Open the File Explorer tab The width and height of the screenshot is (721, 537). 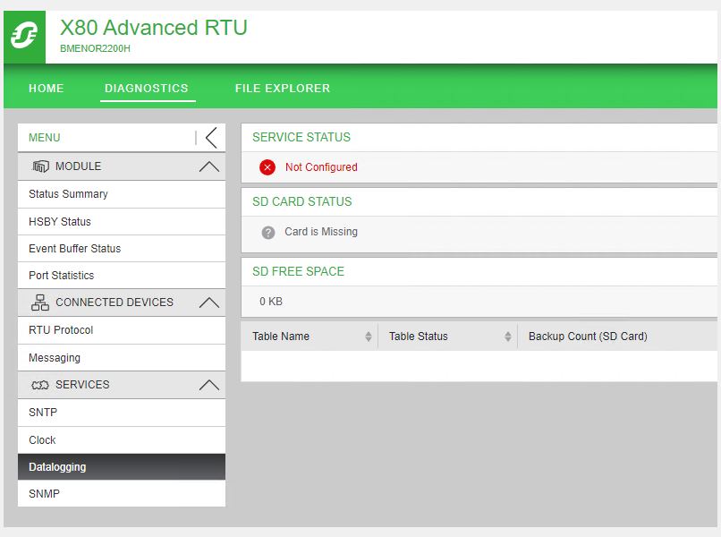point(283,89)
